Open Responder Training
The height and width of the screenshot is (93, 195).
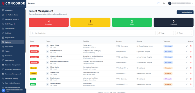(x=12, y=78)
